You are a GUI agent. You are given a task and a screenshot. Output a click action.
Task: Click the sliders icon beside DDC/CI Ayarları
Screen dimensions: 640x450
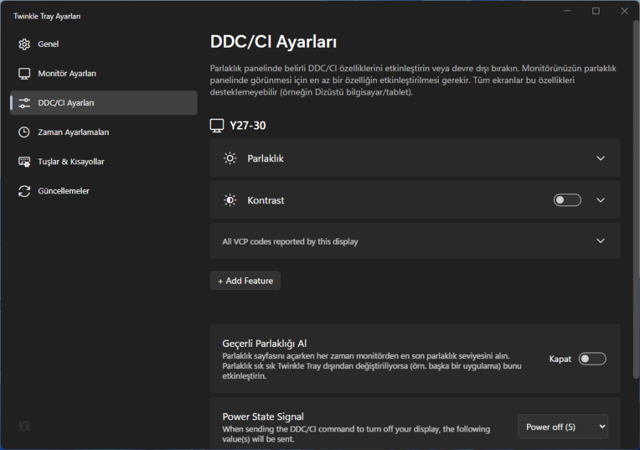click(x=24, y=103)
